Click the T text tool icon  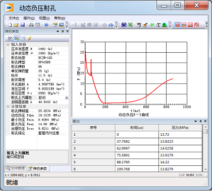(158, 25)
